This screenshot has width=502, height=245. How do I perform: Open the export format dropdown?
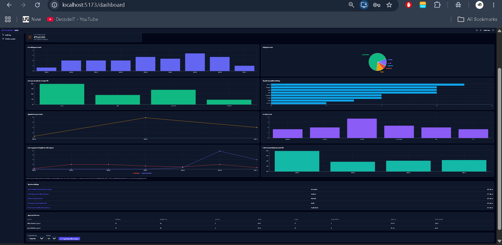click(x=52, y=239)
